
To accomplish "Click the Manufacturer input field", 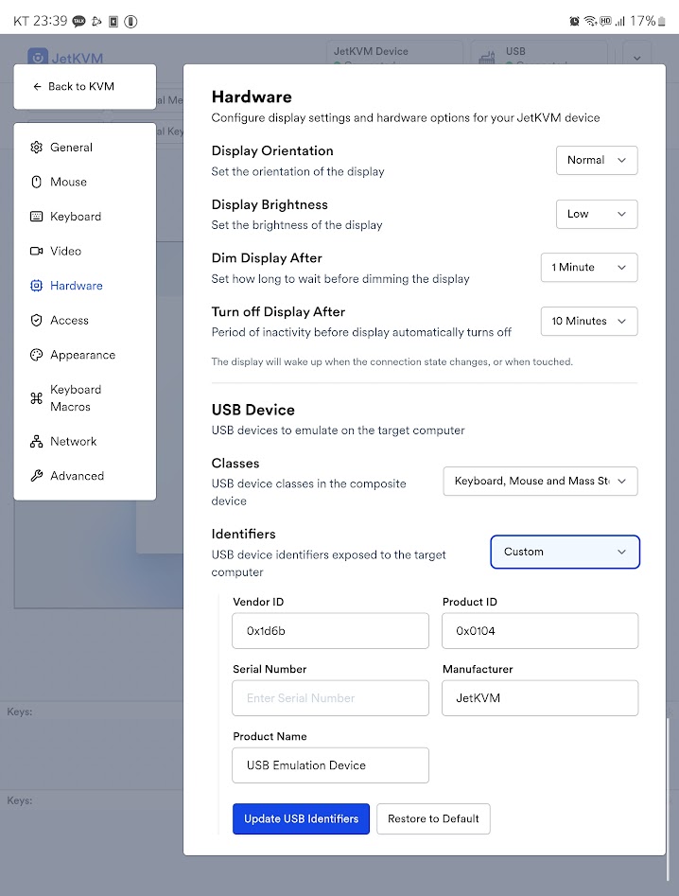I will pos(540,698).
